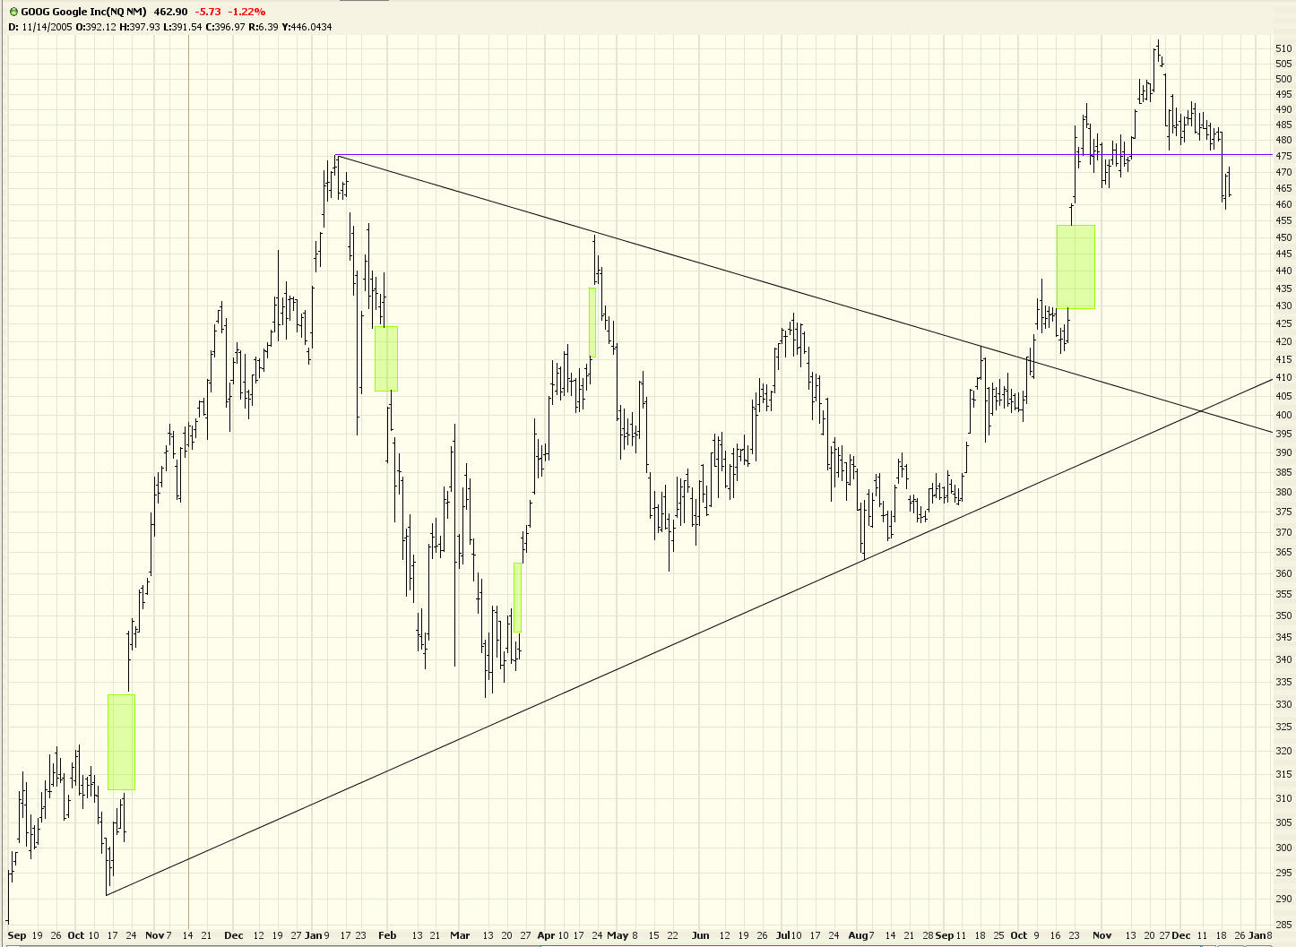Click the green status dot beside GOOG
Viewport: 1296px width, 947px height.
click(x=13, y=12)
